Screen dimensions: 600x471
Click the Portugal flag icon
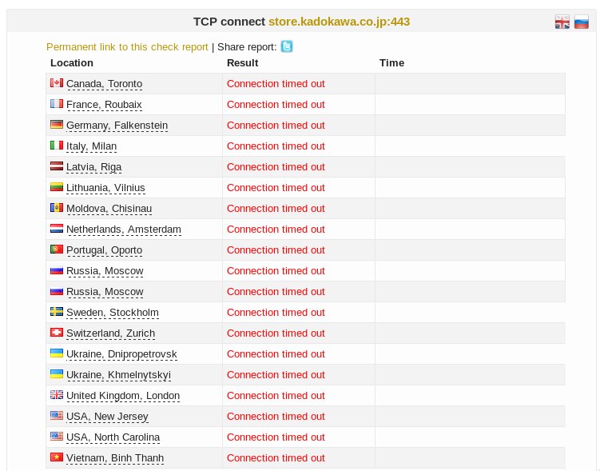[57, 249]
